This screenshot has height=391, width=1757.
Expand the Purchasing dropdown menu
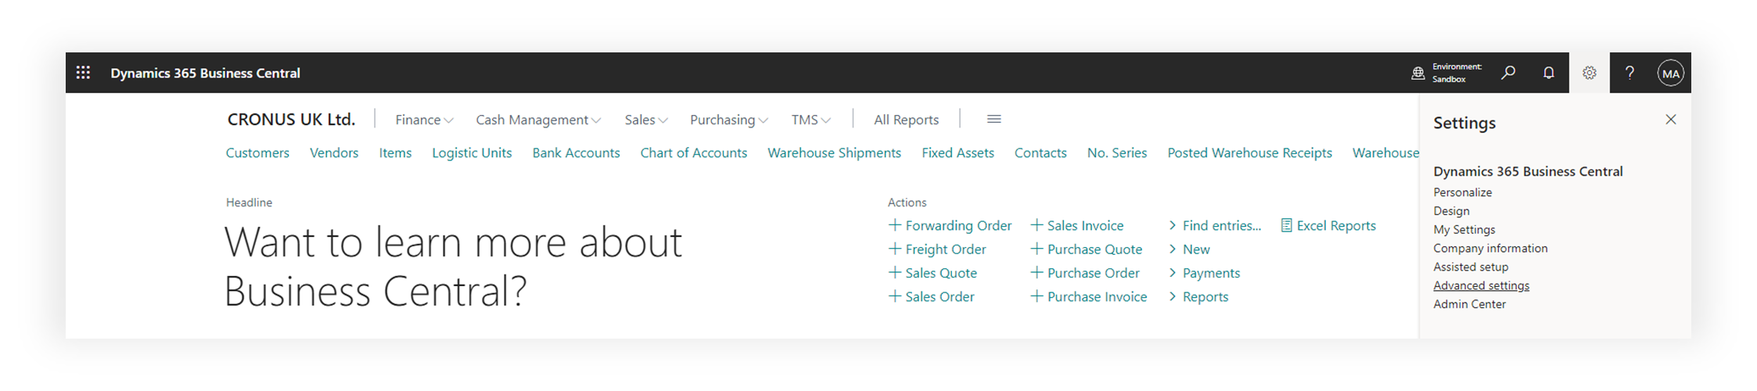728,120
